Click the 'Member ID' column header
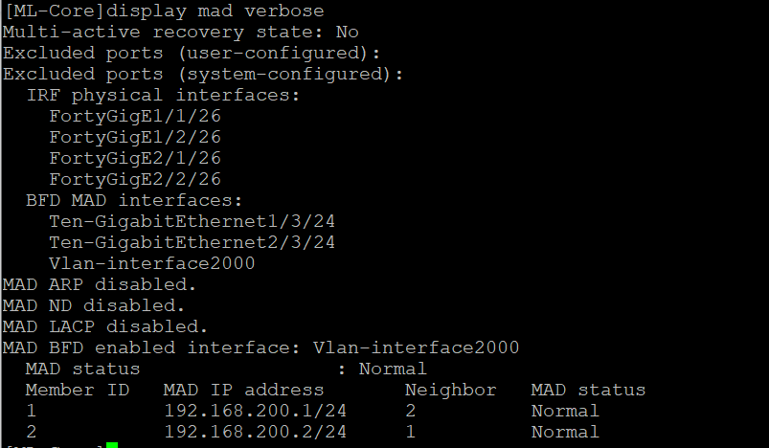Viewport: 769px width, 448px height. (78, 391)
